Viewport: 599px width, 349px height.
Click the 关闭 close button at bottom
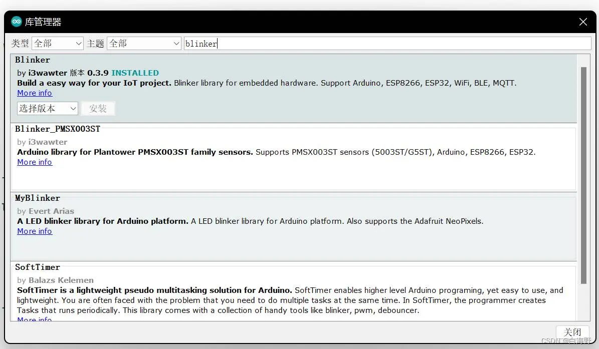[x=572, y=332]
